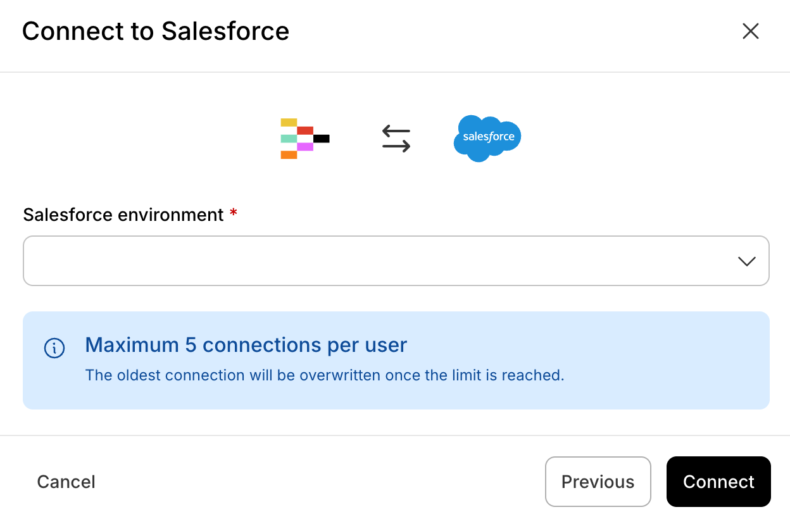Screen dimensions: 790x519
Task: Click the info circle icon in banner
Action: pyautogui.click(x=54, y=347)
